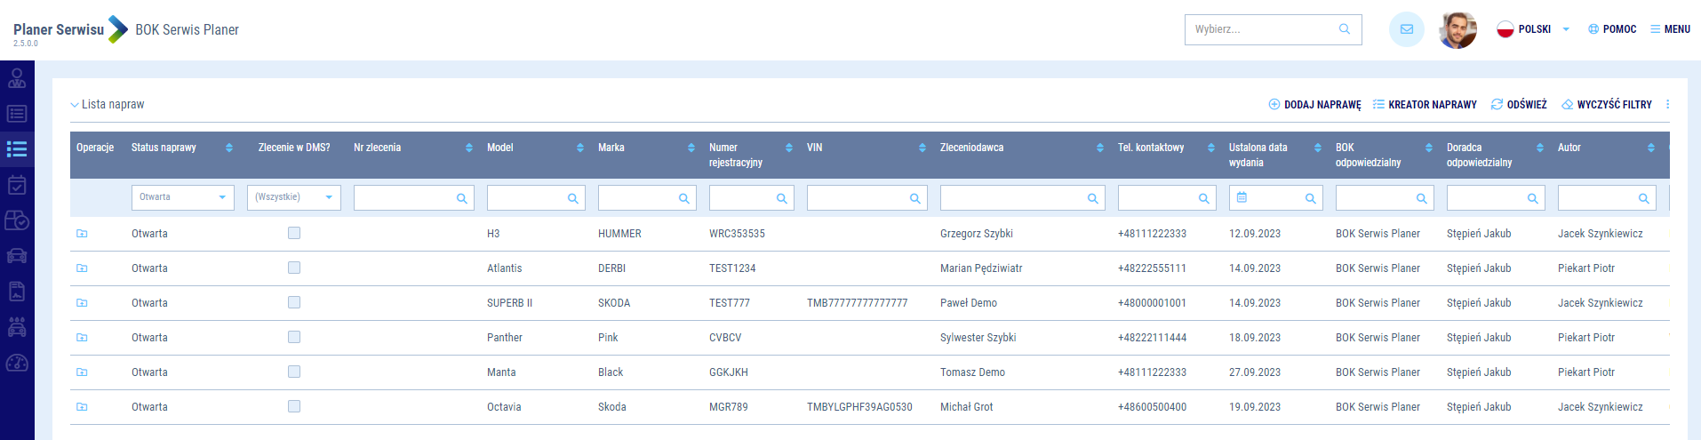1701x440 pixels.
Task: Expand the (Wszystkie) DMS filter dropdown
Action: pos(293,197)
